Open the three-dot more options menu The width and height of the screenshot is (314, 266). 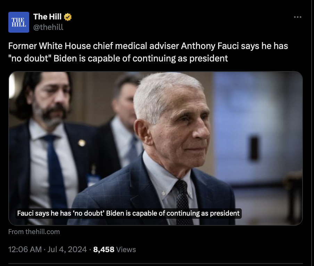[x=298, y=17]
